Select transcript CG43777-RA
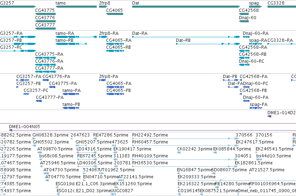 [49, 68]
